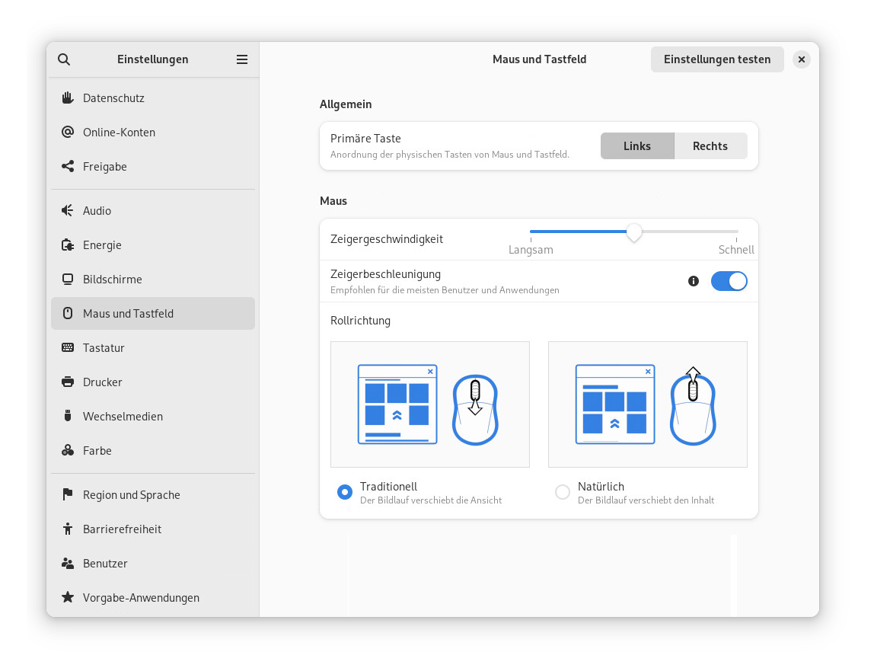Open Bildschirme settings
This screenshot has width=874, height=668.
[x=113, y=279]
